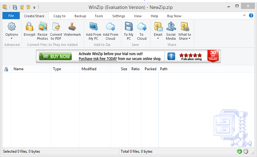Image resolution: width=257 pixels, height=157 pixels.
Task: Click 'Activate WinZip before your trial runs out!' text
Action: 111,54
